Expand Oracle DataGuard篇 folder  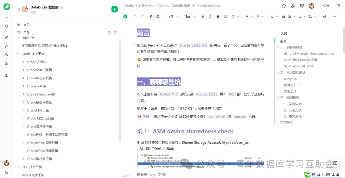24,94
